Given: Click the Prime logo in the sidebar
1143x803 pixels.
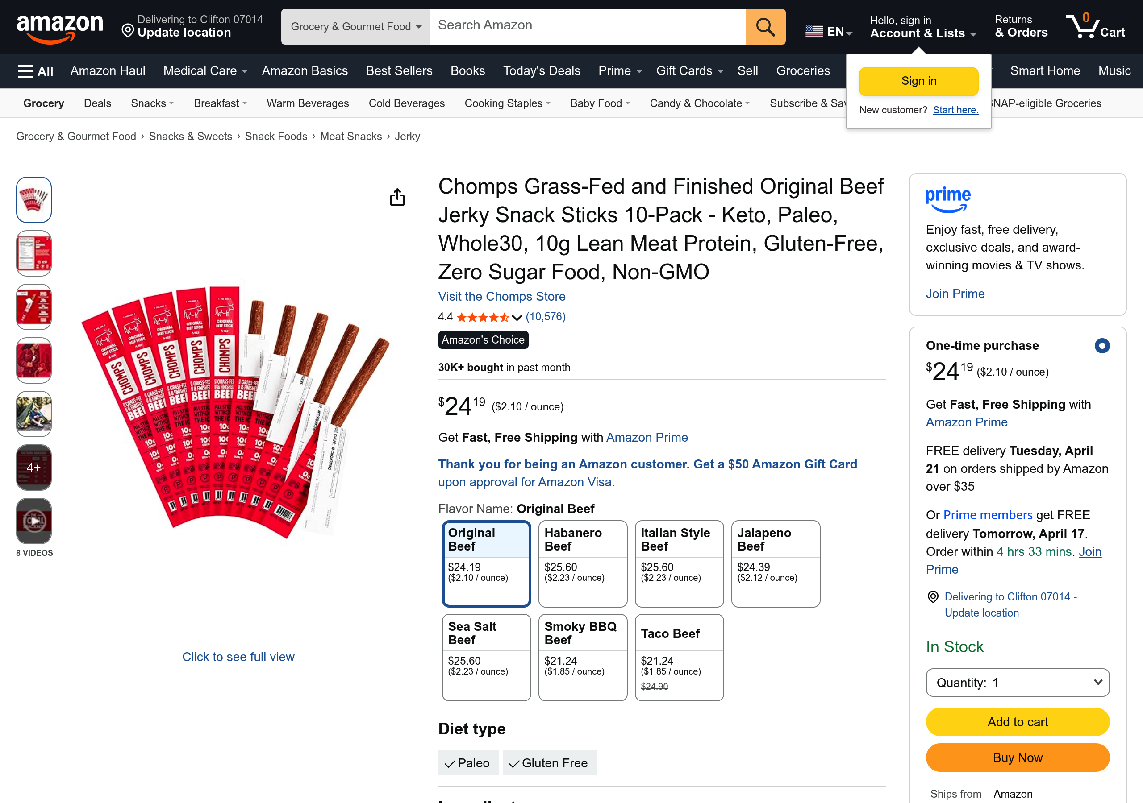Looking at the screenshot, I should pos(947,199).
